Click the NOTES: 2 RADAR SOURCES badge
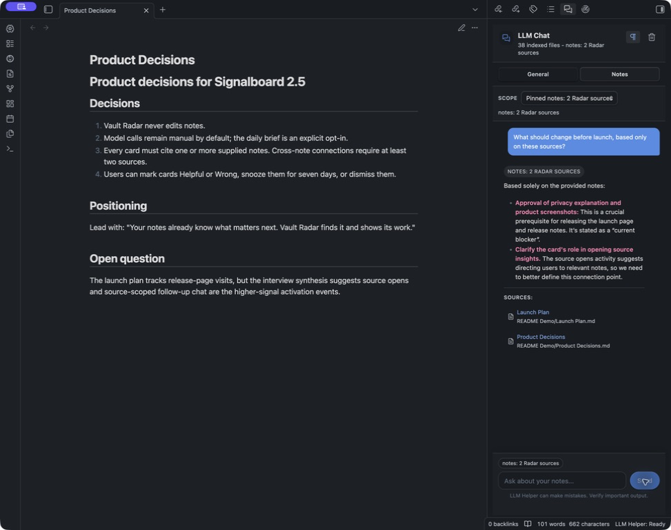 tap(543, 171)
